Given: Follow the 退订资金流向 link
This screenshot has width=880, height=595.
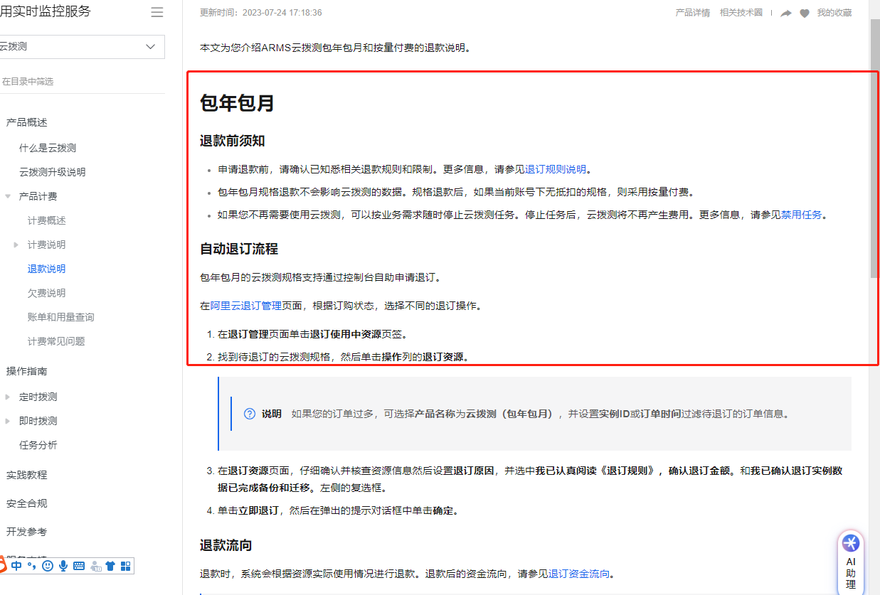Looking at the screenshot, I should coord(579,574).
